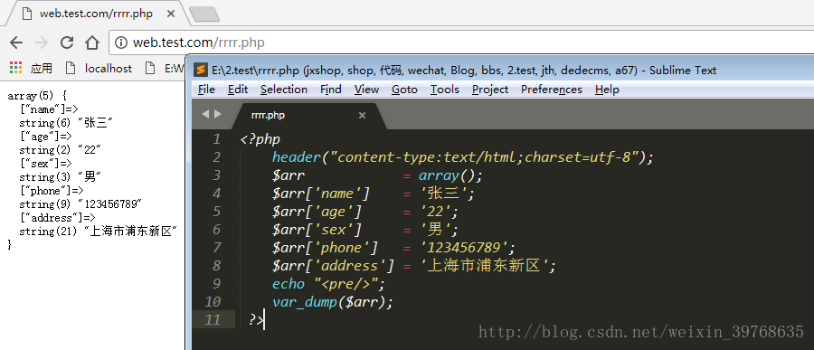The width and height of the screenshot is (814, 350).
Task: Click the header function call on line 2
Action: pos(462,156)
